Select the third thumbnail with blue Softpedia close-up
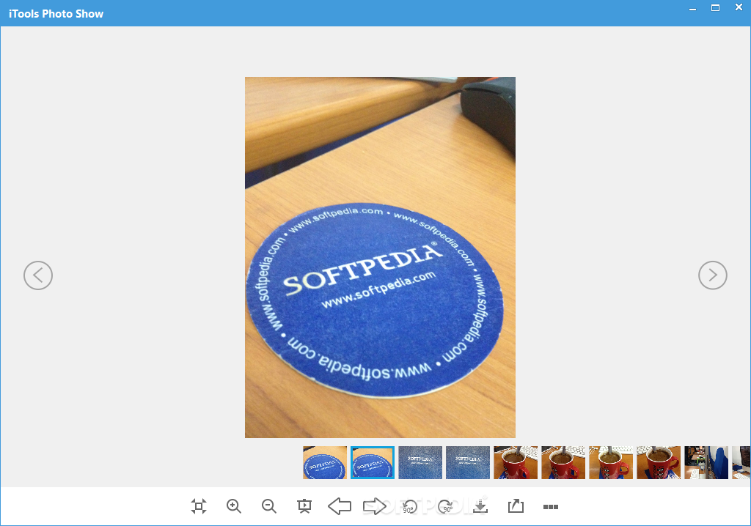The height and width of the screenshot is (526, 751). point(420,462)
